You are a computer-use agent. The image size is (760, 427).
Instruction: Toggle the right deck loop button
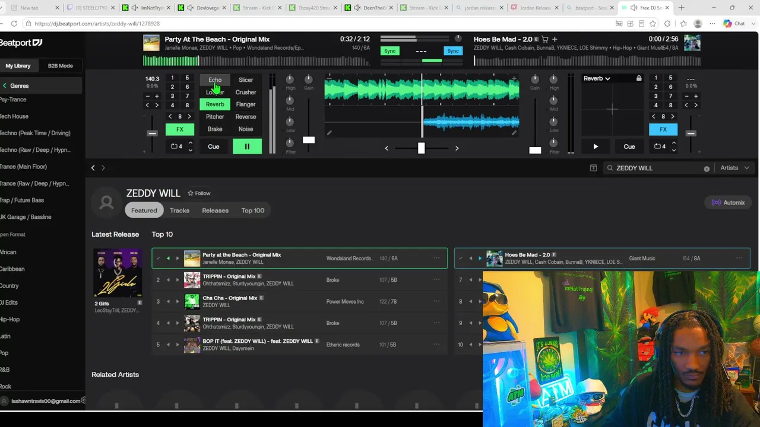[660, 146]
